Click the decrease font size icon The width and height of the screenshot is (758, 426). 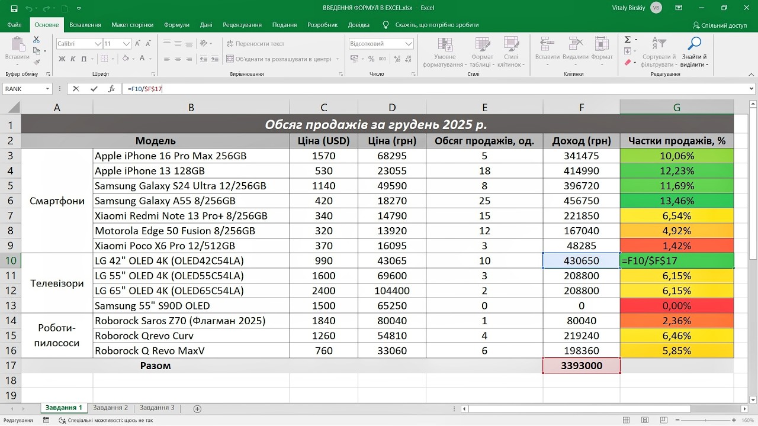point(149,44)
